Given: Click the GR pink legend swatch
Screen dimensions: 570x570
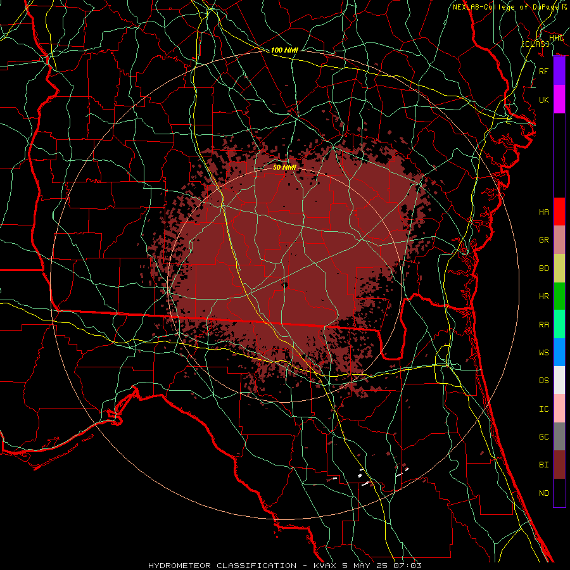Looking at the screenshot, I should (559, 240).
